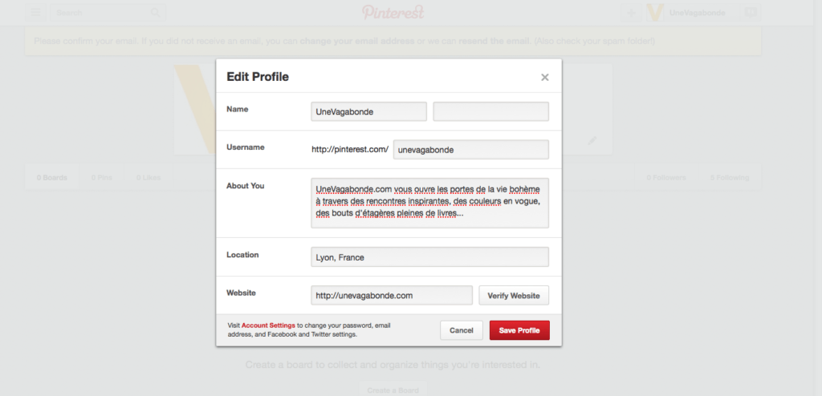Click the plus add-pin icon
This screenshot has width=822, height=396.
coord(632,13)
